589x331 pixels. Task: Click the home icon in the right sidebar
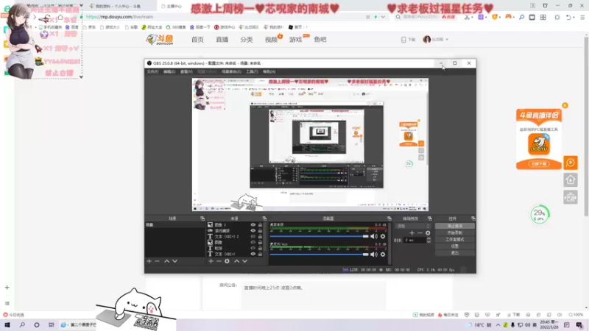571,180
